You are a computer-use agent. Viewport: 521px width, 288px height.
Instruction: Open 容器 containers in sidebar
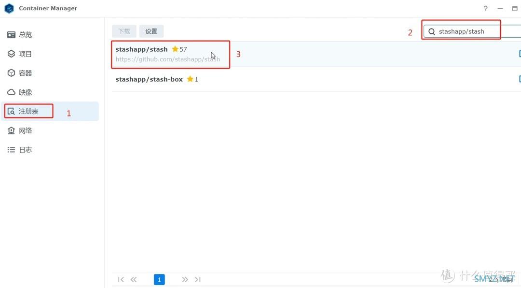click(50, 73)
